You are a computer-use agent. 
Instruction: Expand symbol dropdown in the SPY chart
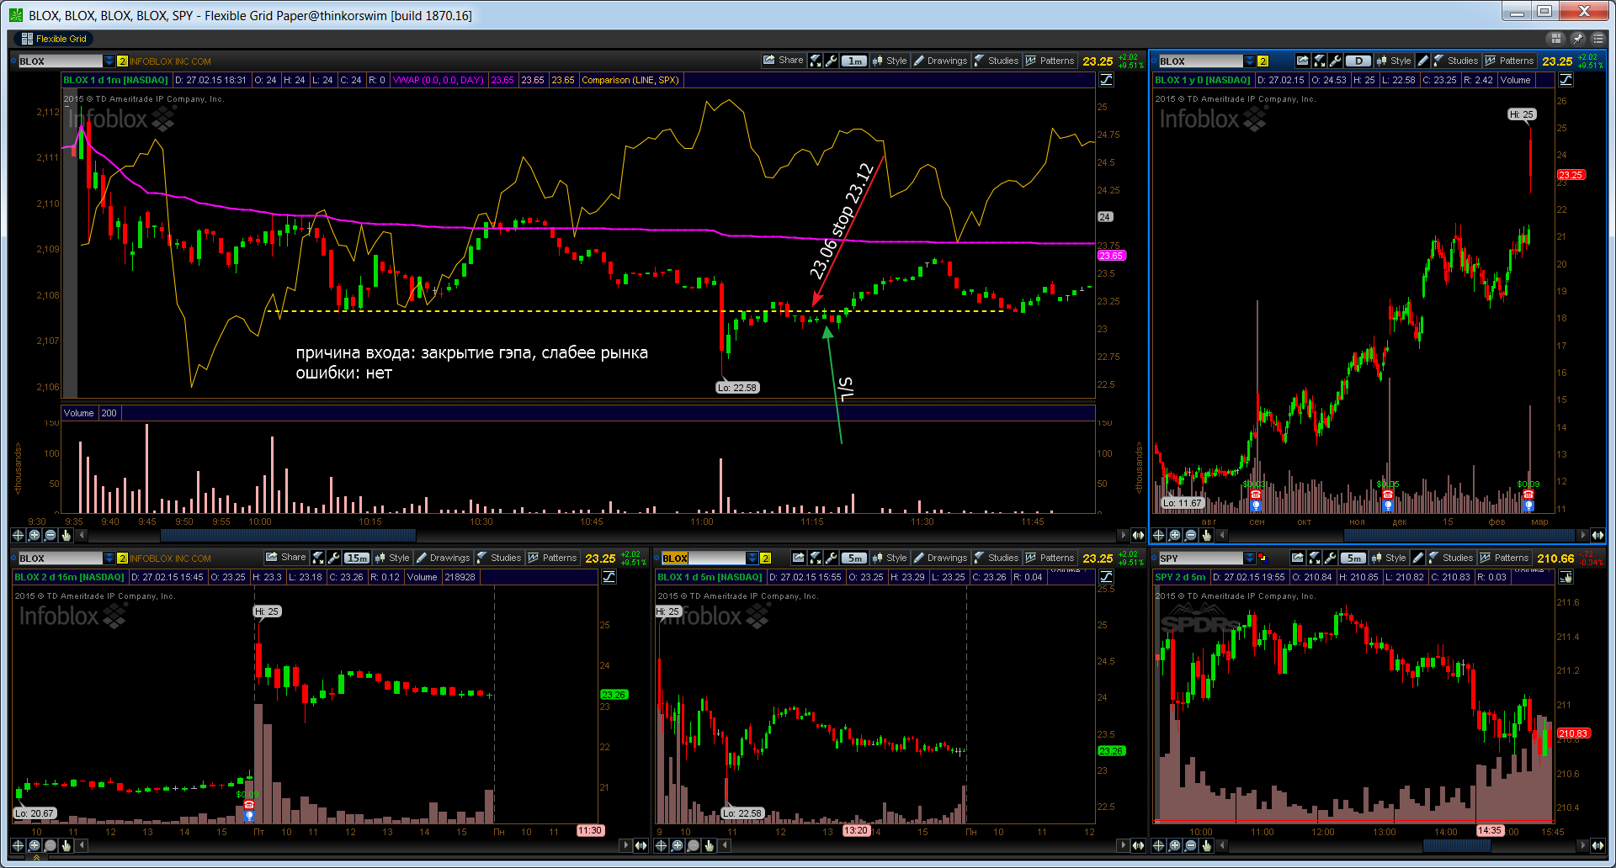[x=1250, y=558]
